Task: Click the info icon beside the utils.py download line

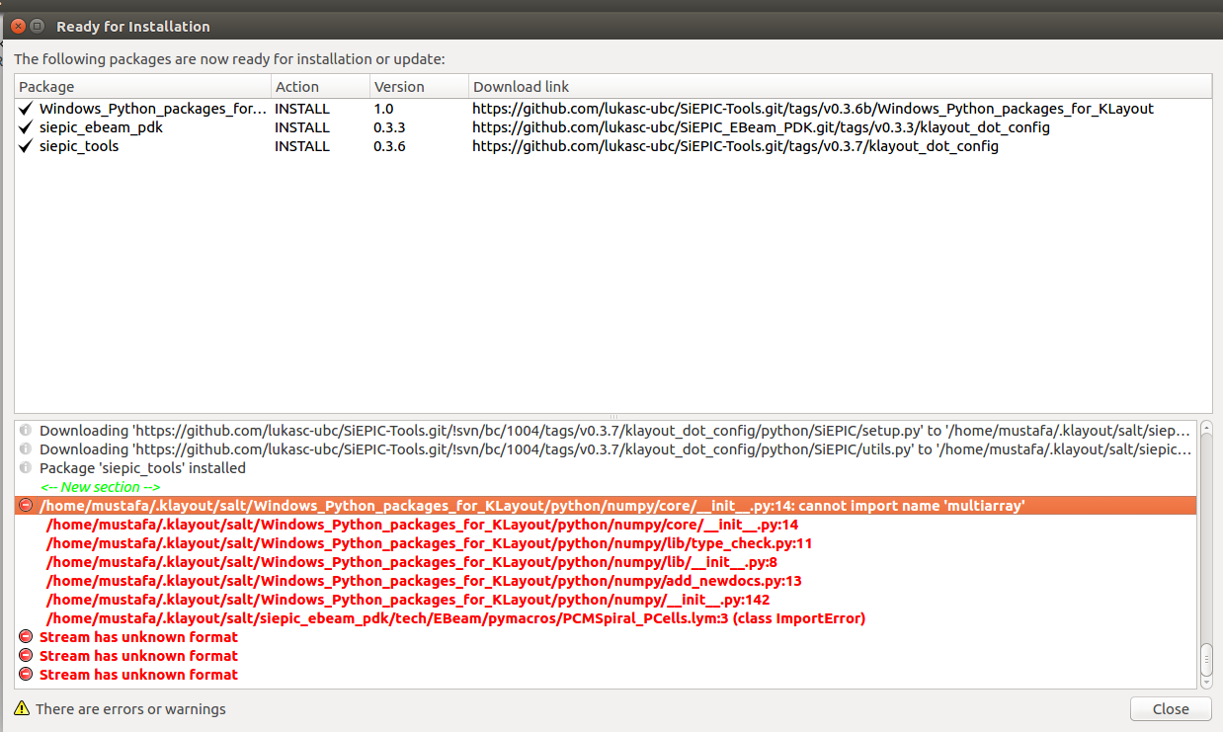Action: [24, 448]
